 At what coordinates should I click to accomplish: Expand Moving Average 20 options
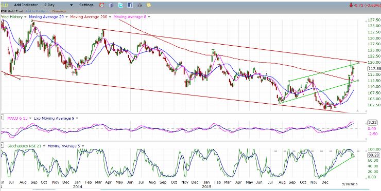tap(66, 17)
